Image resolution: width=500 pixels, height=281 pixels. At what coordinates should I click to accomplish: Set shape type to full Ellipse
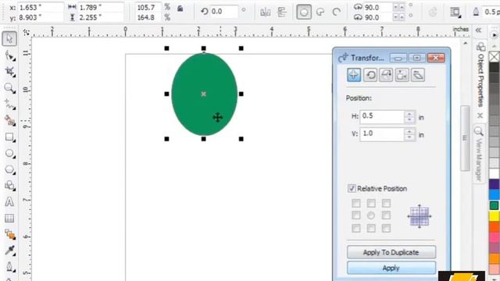pos(304,12)
